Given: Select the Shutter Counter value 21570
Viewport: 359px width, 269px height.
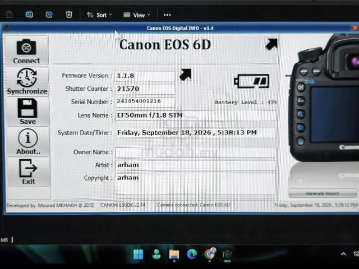Looking at the screenshot, I should (145, 89).
